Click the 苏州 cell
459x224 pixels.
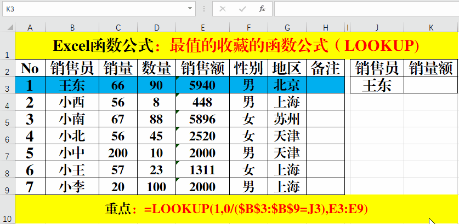pyautogui.click(x=287, y=119)
